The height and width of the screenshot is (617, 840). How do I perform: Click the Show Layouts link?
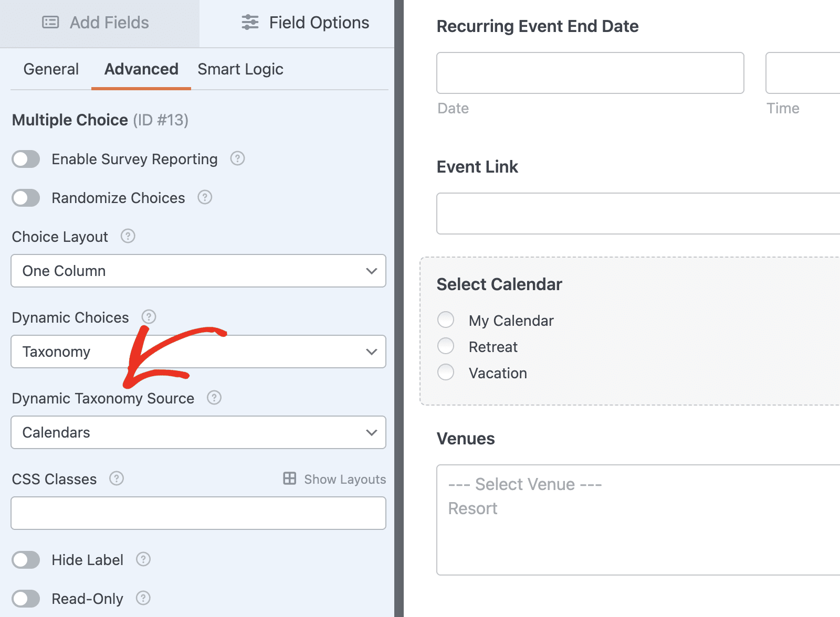pos(335,479)
